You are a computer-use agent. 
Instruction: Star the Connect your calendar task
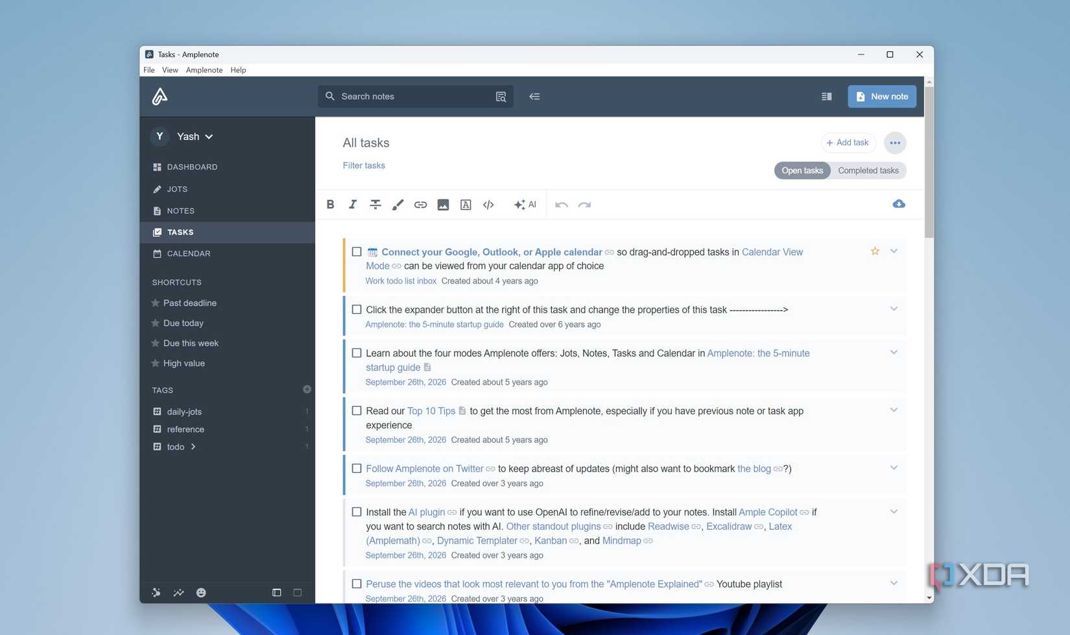(875, 251)
